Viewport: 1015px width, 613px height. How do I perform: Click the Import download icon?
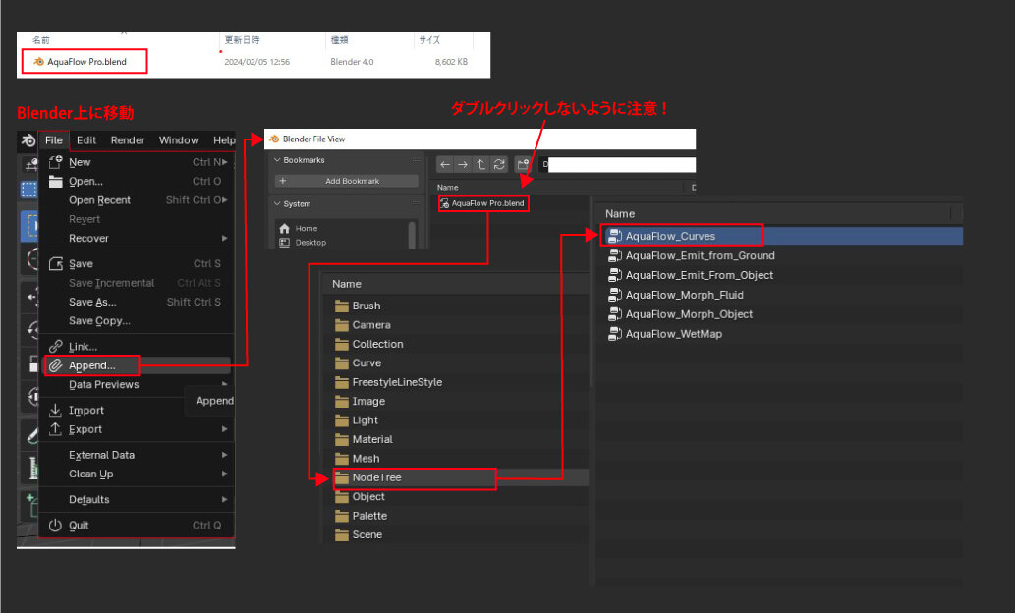click(x=56, y=411)
